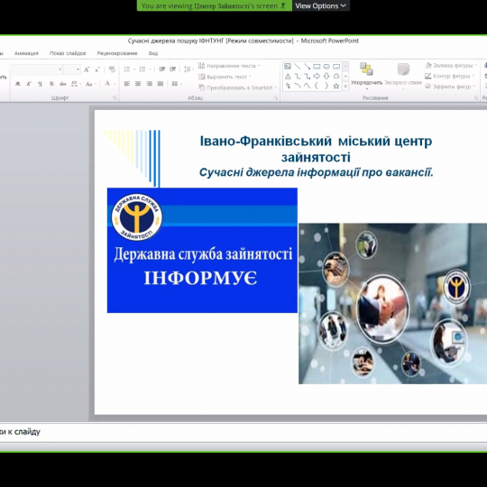Select the Rectangle shape
Image resolution: width=487 pixels, height=487 pixels.
(317, 67)
